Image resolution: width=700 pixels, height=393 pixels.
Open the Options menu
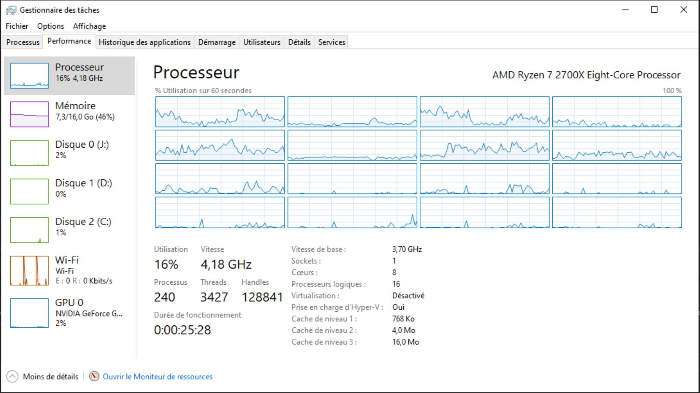click(51, 26)
